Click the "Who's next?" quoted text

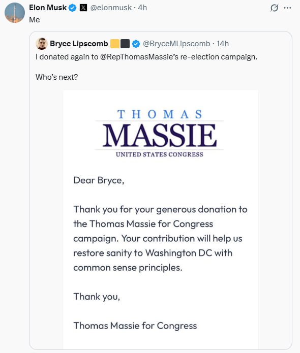(57, 77)
